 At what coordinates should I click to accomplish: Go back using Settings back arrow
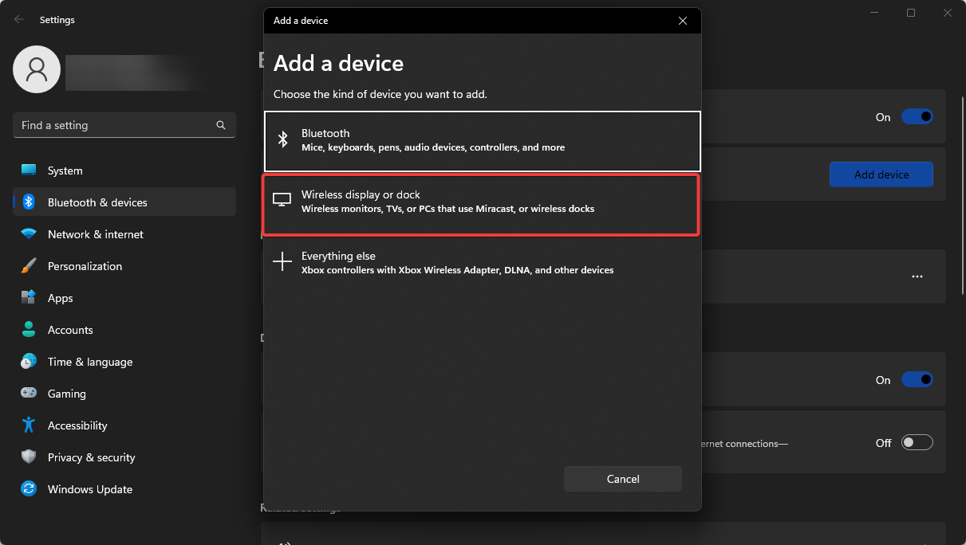(19, 19)
